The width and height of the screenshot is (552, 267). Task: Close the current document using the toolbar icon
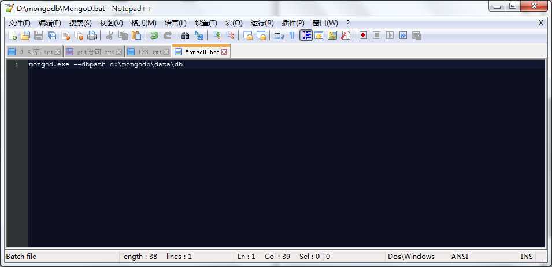click(65, 35)
